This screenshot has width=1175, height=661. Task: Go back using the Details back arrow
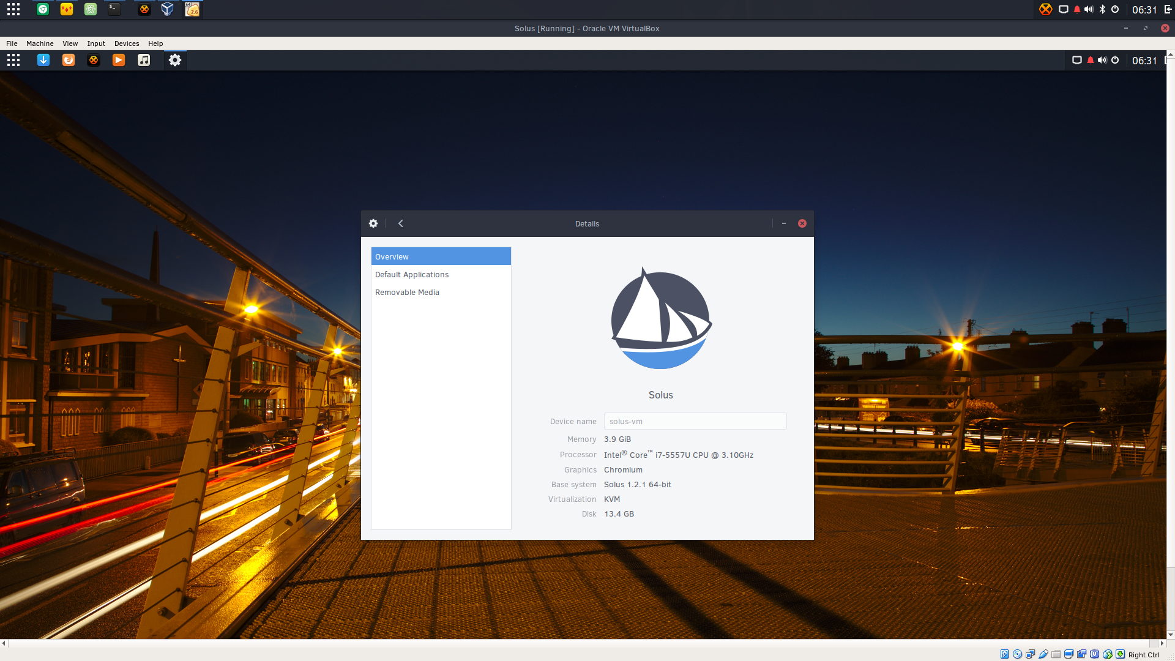(401, 223)
